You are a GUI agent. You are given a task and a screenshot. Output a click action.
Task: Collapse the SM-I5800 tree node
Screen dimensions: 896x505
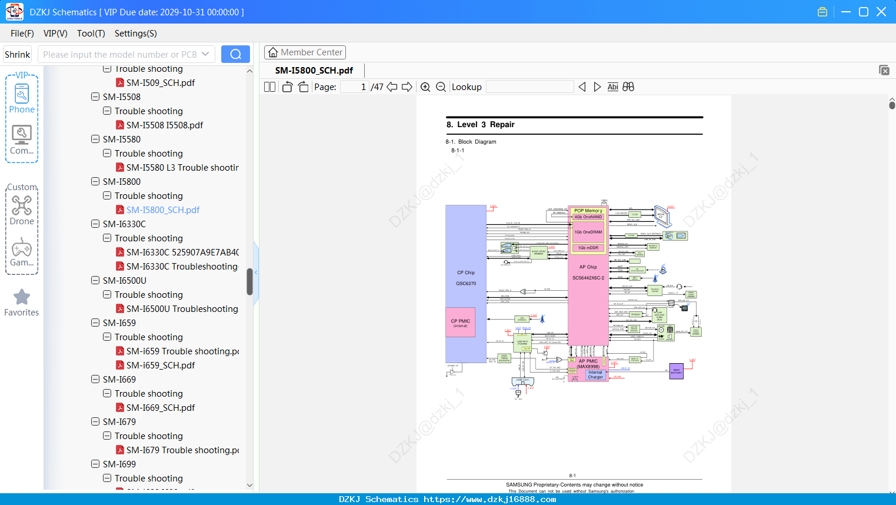[x=95, y=181]
